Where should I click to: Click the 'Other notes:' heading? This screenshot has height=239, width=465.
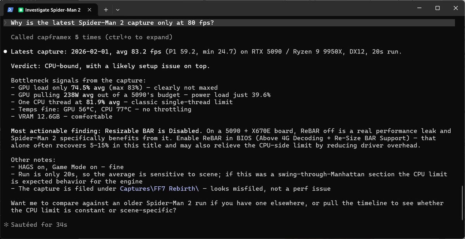tap(33, 160)
